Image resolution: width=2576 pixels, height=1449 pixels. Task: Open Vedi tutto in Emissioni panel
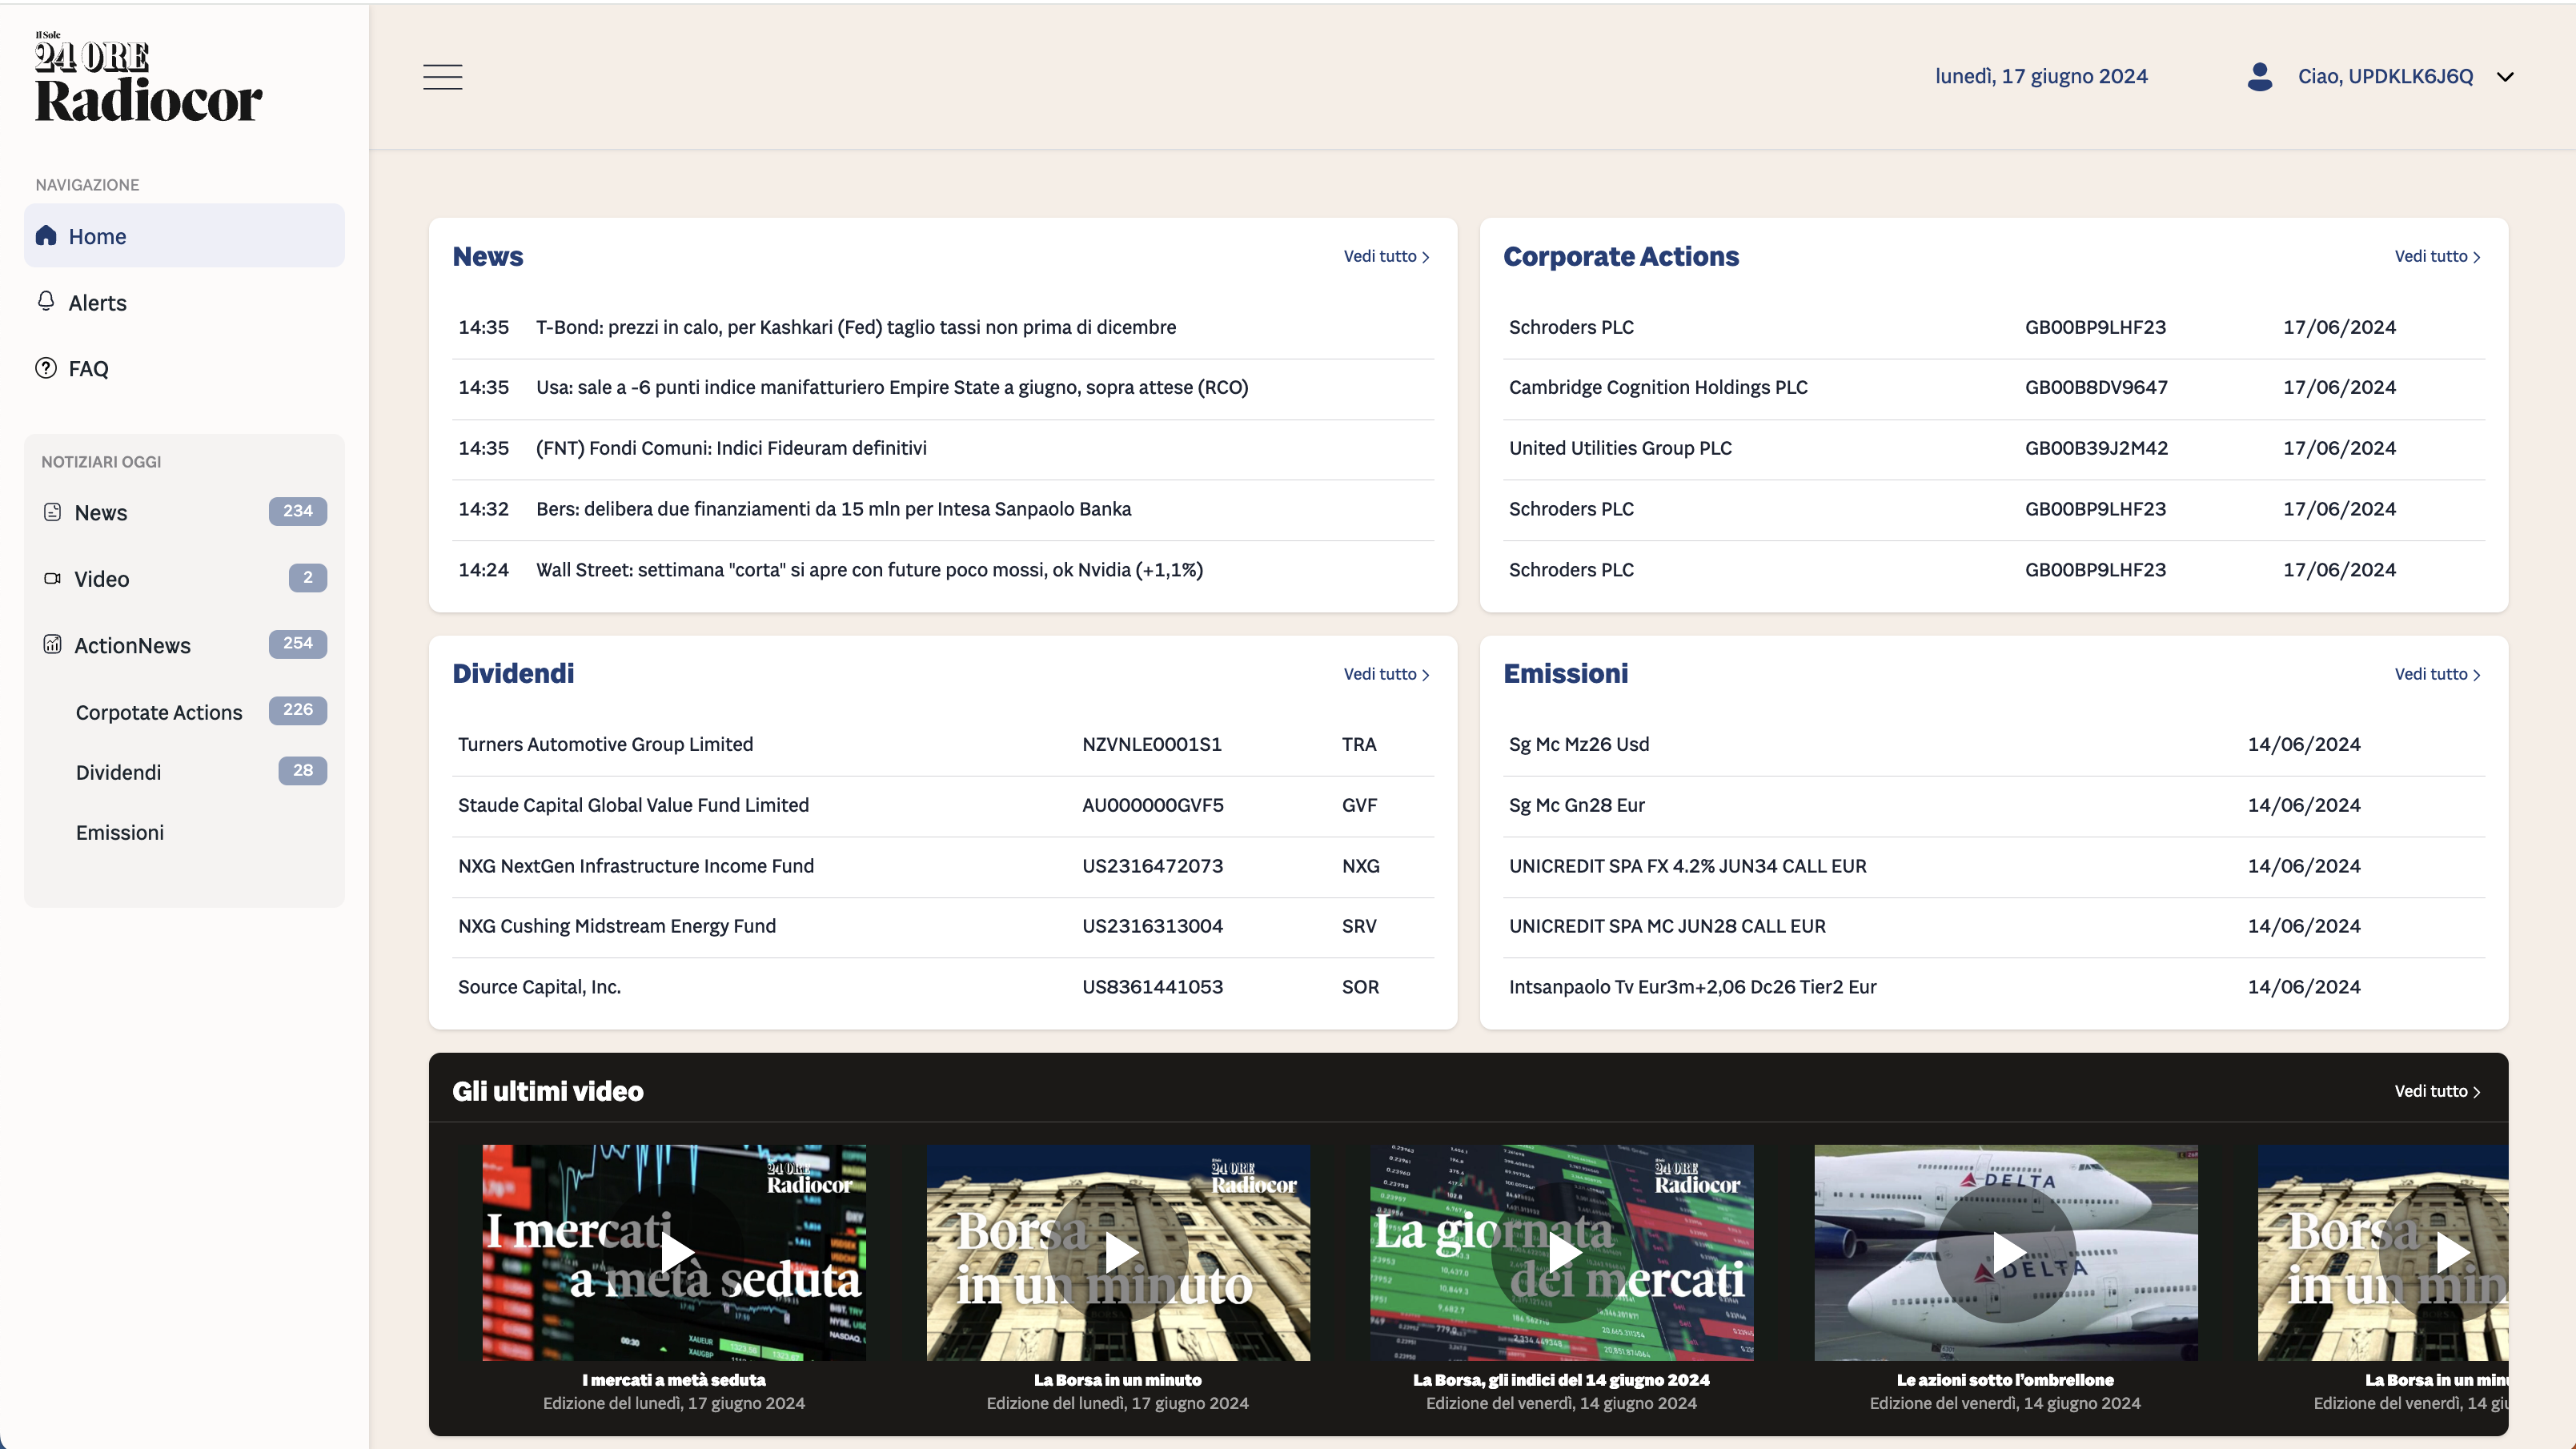2437,675
